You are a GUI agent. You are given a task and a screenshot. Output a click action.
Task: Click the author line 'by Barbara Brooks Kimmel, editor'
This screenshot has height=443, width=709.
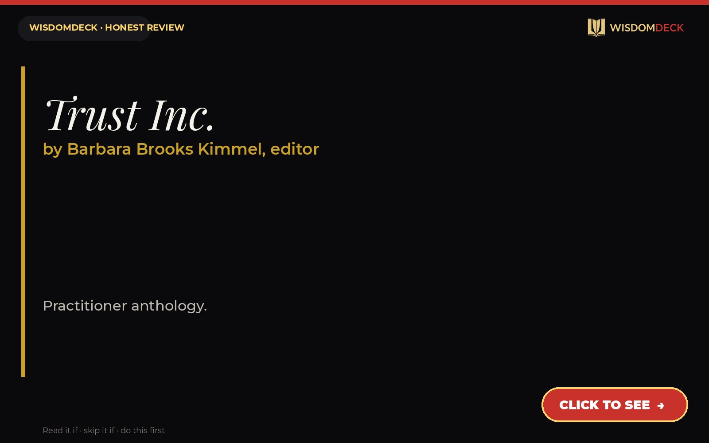click(x=181, y=149)
